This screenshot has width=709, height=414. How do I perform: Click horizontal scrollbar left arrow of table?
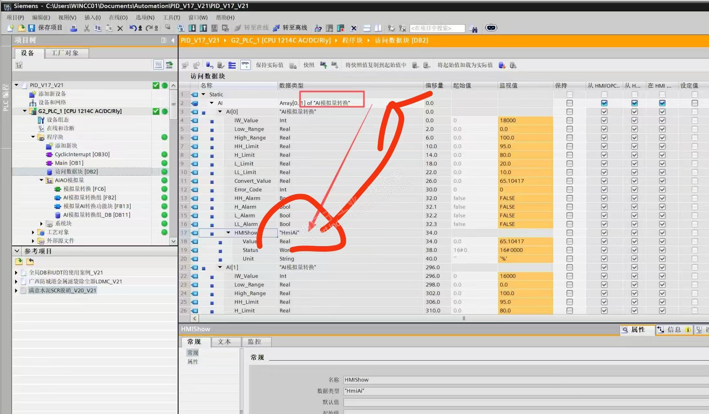(194, 318)
